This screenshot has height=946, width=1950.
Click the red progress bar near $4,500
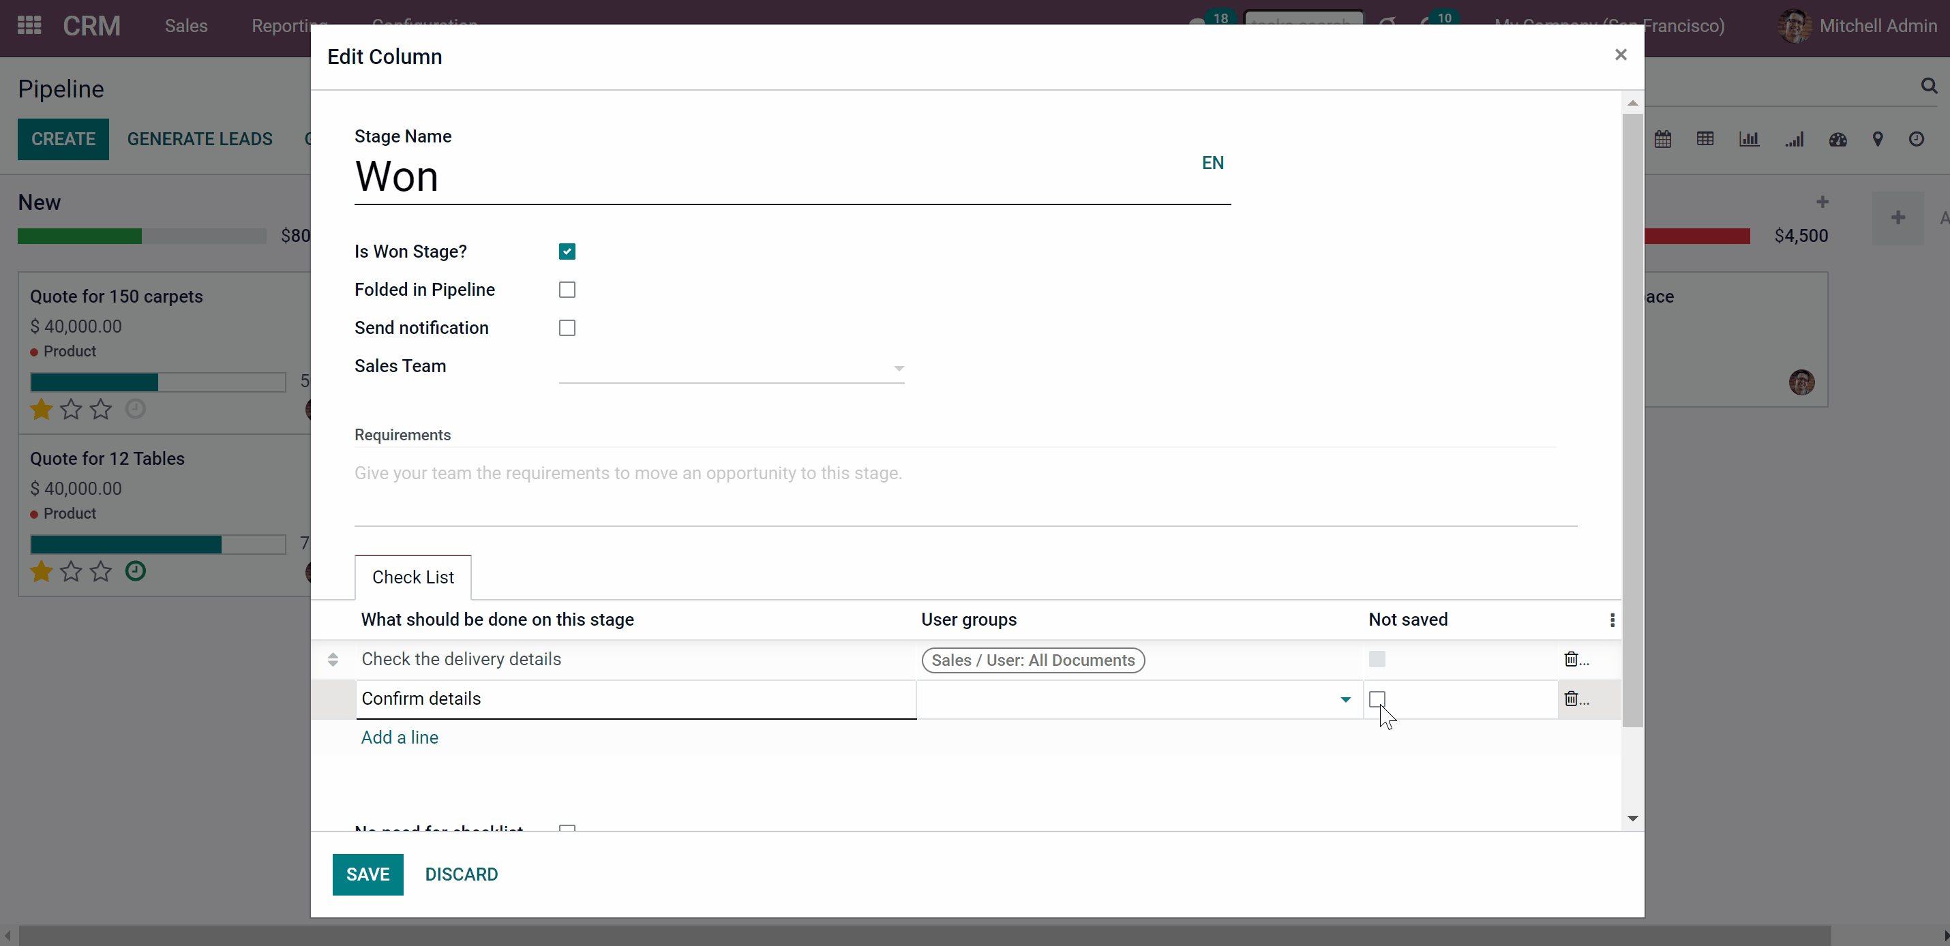click(x=1697, y=236)
